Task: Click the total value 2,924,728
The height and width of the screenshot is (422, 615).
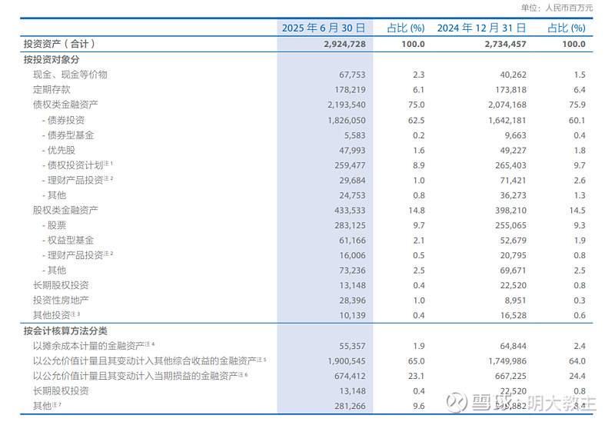Action: [x=344, y=44]
